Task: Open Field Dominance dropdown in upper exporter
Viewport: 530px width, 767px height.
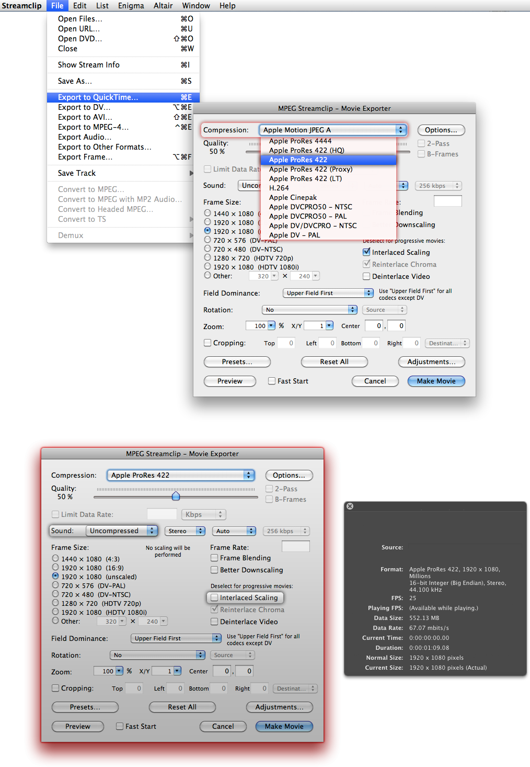Action: [328, 293]
